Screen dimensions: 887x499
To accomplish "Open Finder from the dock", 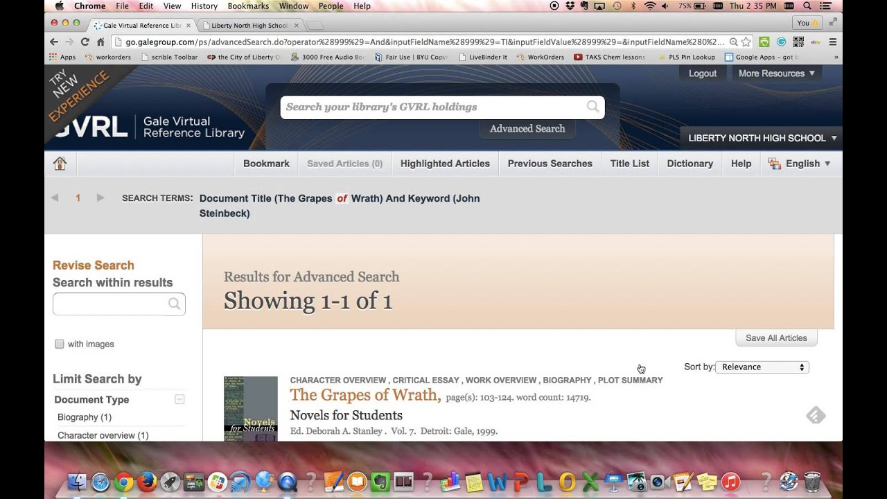I will [78, 481].
